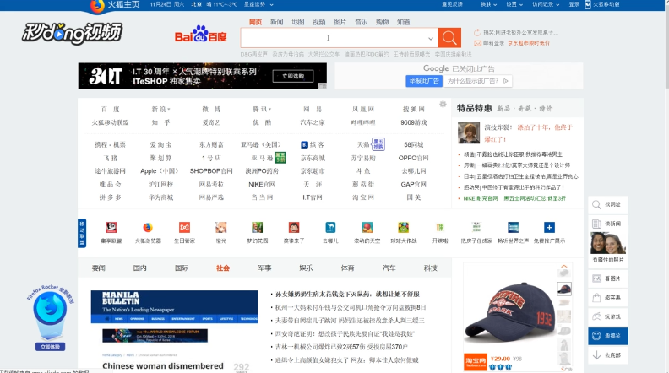
Task: Open the baseball cap ad image
Action: pos(509,311)
